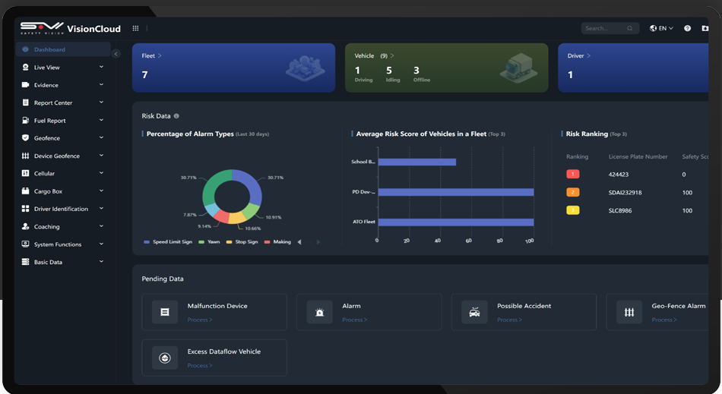This screenshot has height=394, width=722.
Task: Click the download folder icon in header
Action: pyautogui.click(x=705, y=28)
